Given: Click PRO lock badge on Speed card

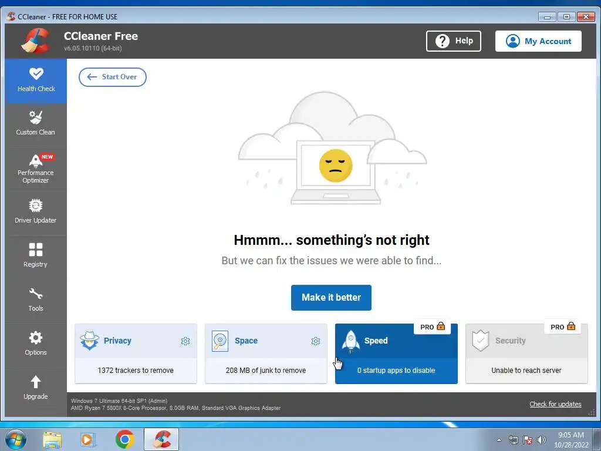Looking at the screenshot, I should tap(433, 327).
